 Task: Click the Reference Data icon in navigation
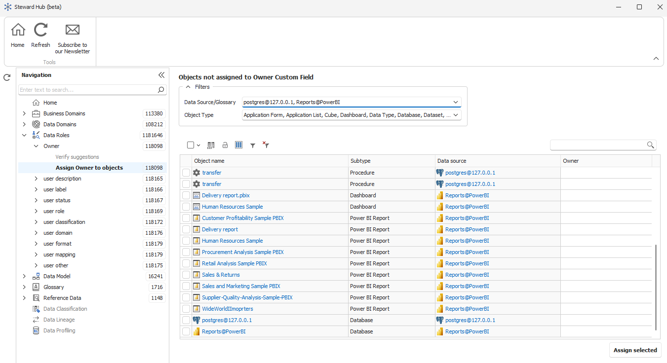pyautogui.click(x=36, y=298)
